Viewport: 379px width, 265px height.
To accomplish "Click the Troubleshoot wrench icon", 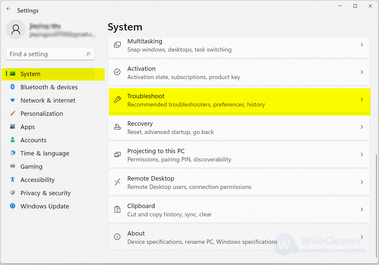I will coord(117,100).
